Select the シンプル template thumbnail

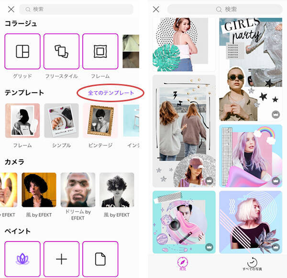click(x=61, y=120)
